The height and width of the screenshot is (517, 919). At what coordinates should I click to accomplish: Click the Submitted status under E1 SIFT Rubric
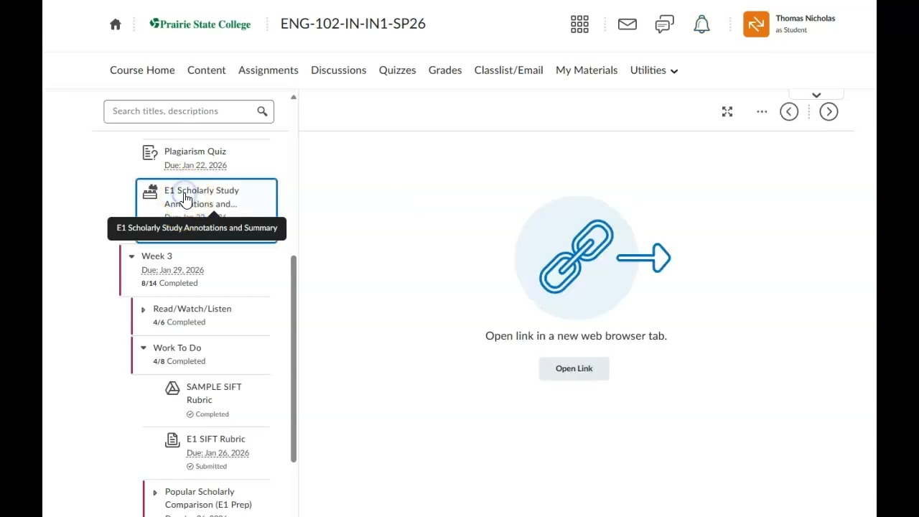click(x=207, y=467)
